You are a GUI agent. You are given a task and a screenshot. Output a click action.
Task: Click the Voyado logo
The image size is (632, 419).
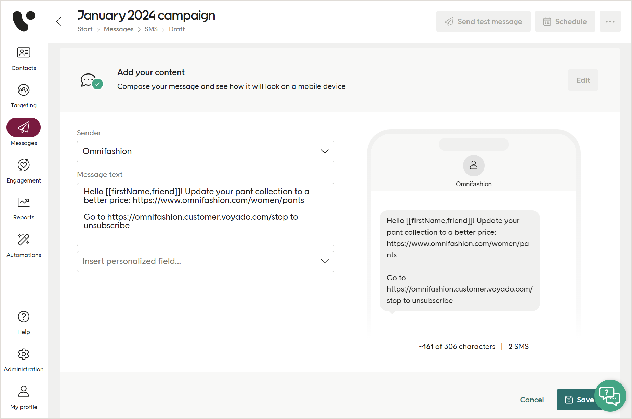(24, 21)
